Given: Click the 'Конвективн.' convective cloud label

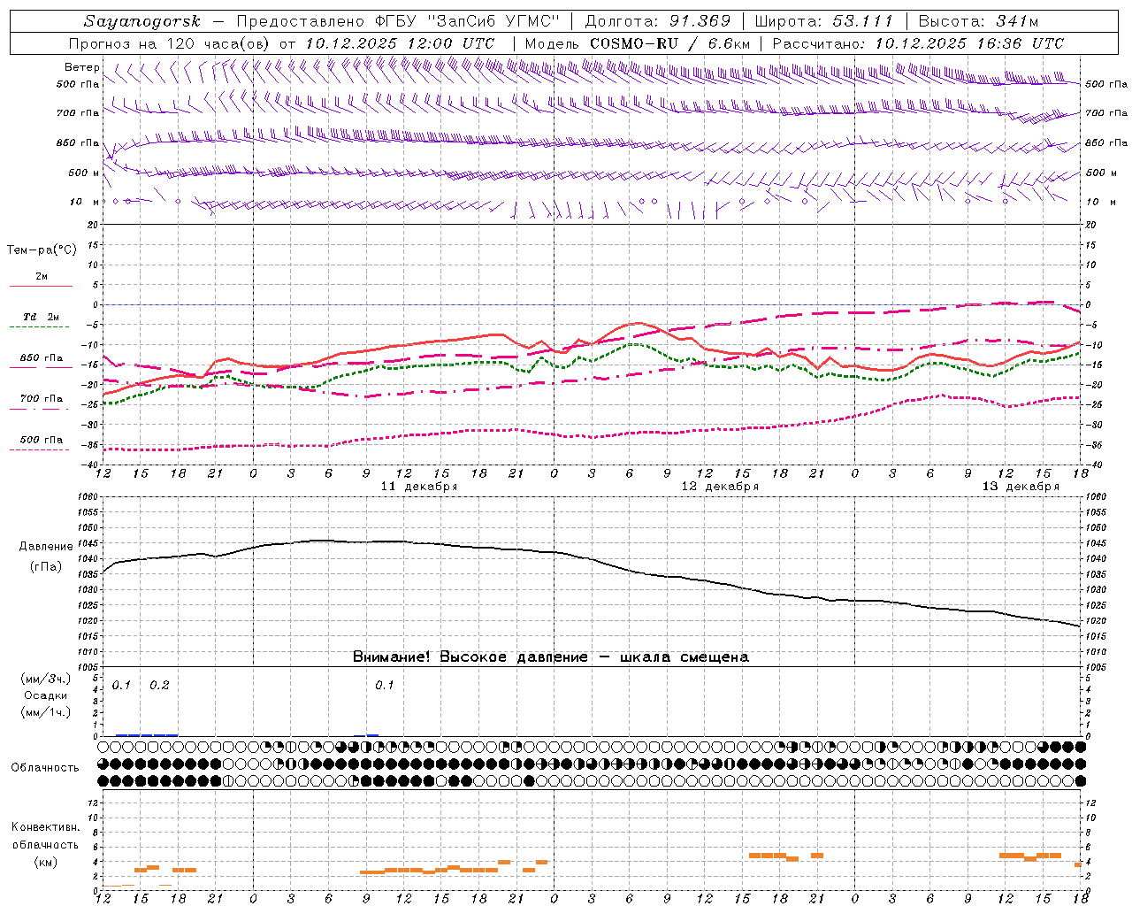Looking at the screenshot, I should [x=45, y=827].
